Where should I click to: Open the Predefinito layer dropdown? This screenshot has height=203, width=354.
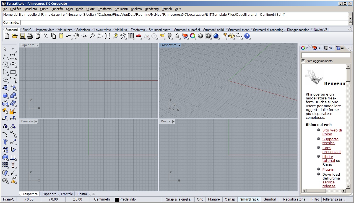click(x=137, y=199)
